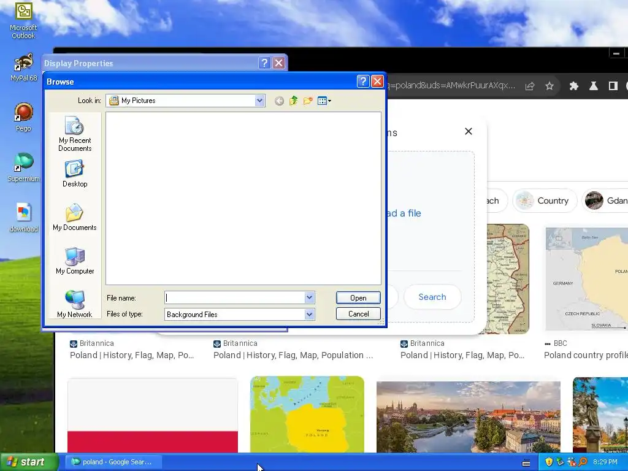Select the MyPal 68 desktop shortcut
Screen dimensions: 628x471
(x=23, y=67)
